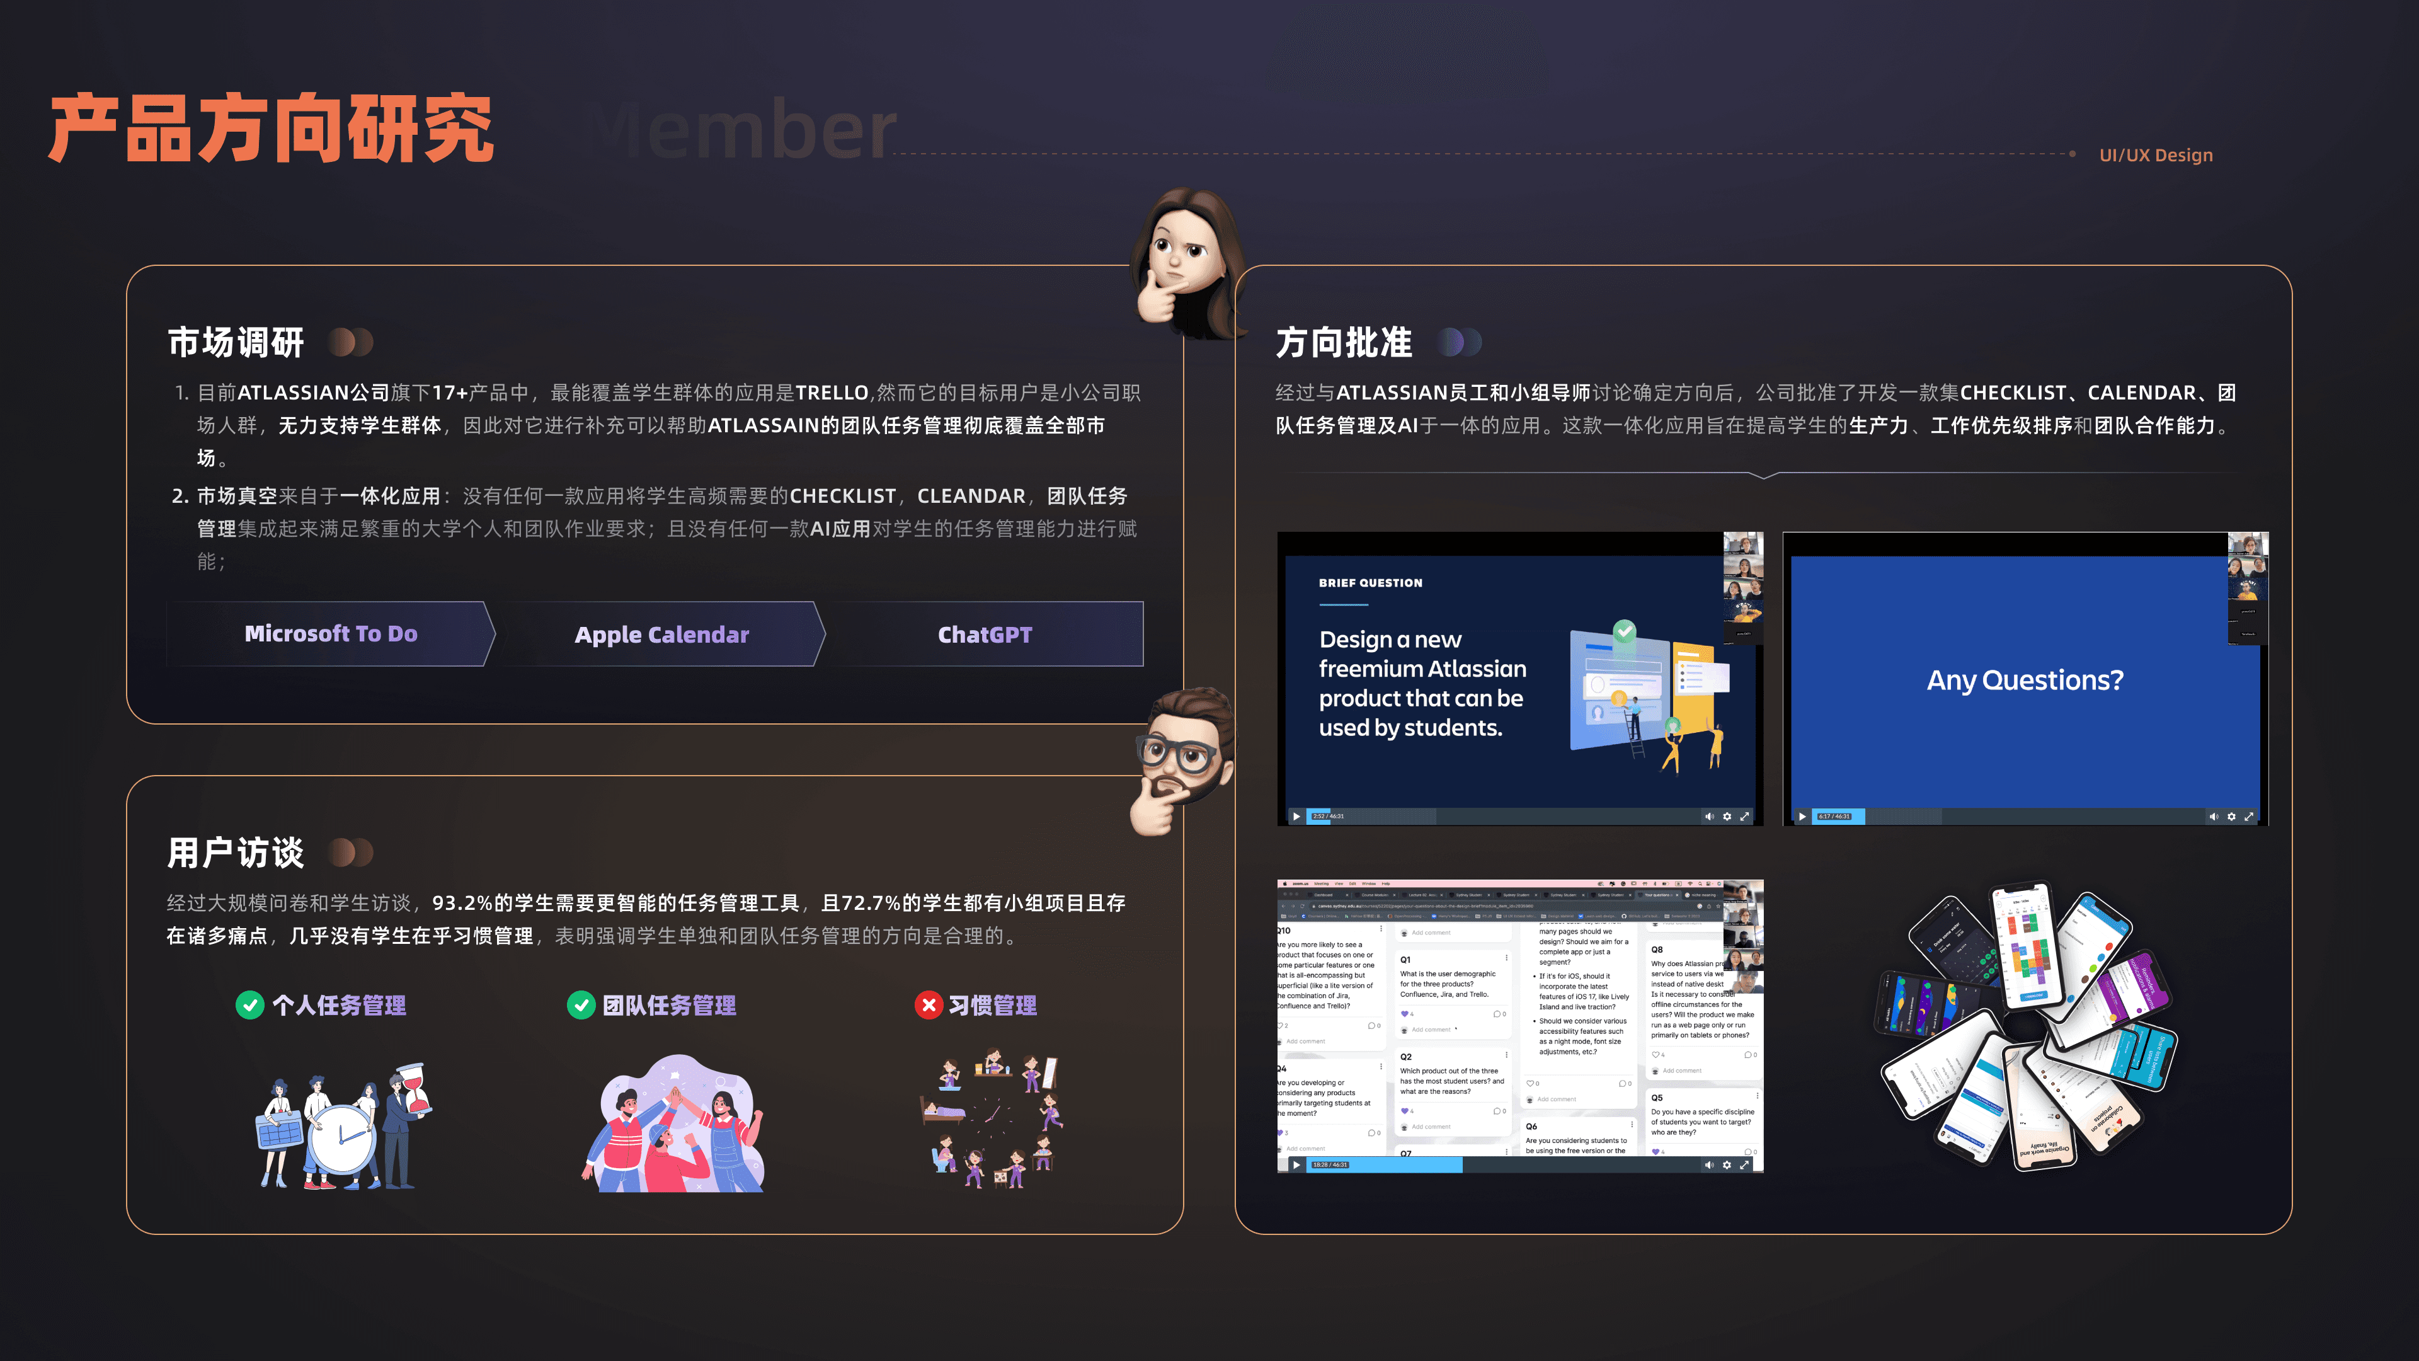The width and height of the screenshot is (2419, 1361).
Task: Select the personal task clock illustration
Action: [x=344, y=1126]
